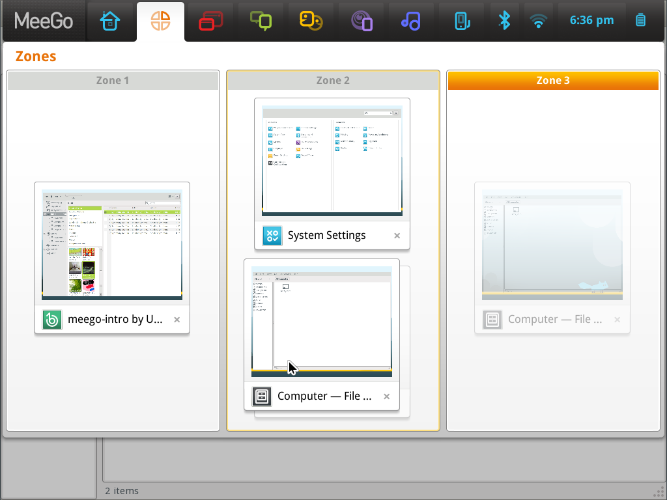Viewport: 667px width, 500px height.
Task: Open the Myzone home panel
Action: (111, 20)
